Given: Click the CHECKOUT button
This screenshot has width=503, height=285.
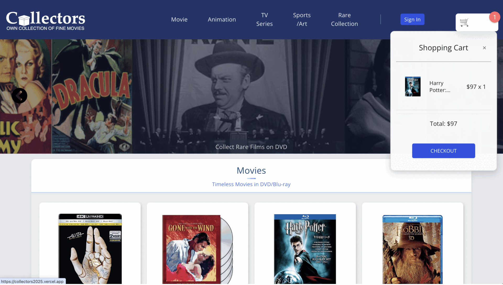Looking at the screenshot, I should [x=443, y=151].
